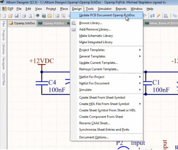Expand General Templates submenu arrow
The width and height of the screenshot is (178, 150).
click(x=140, y=56)
